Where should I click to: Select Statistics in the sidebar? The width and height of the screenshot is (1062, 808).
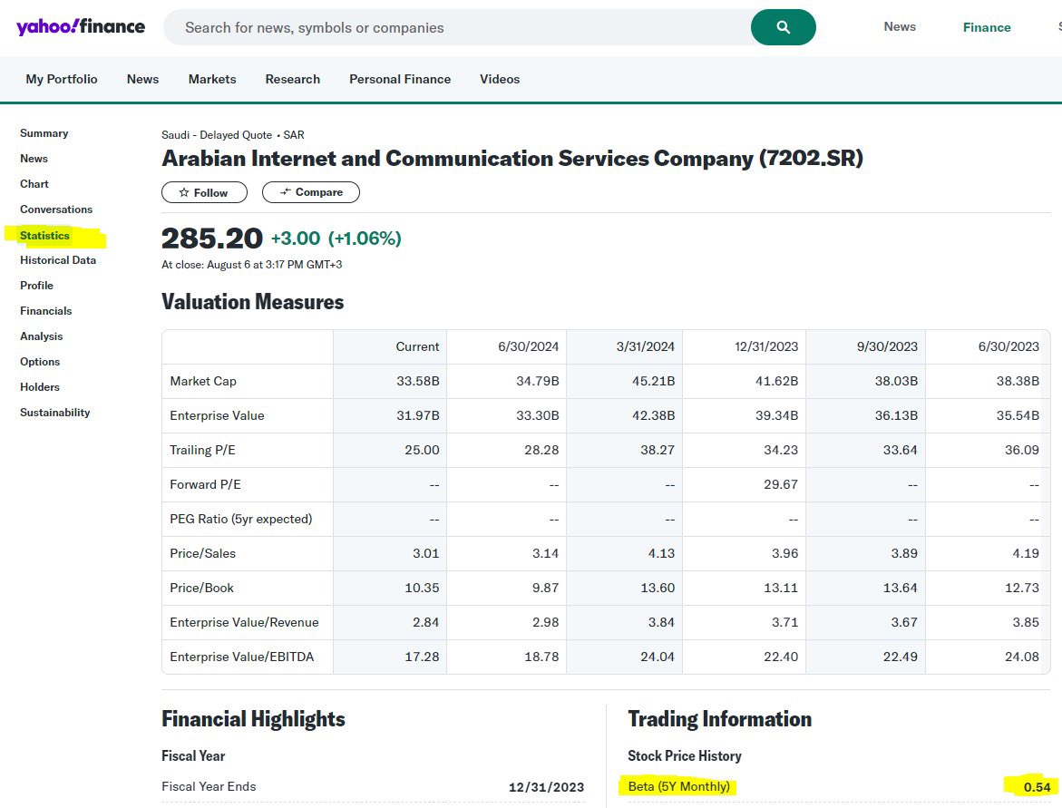(44, 236)
